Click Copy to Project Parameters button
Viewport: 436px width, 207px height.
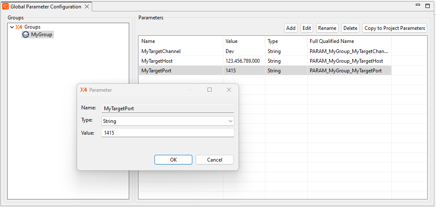pos(394,28)
